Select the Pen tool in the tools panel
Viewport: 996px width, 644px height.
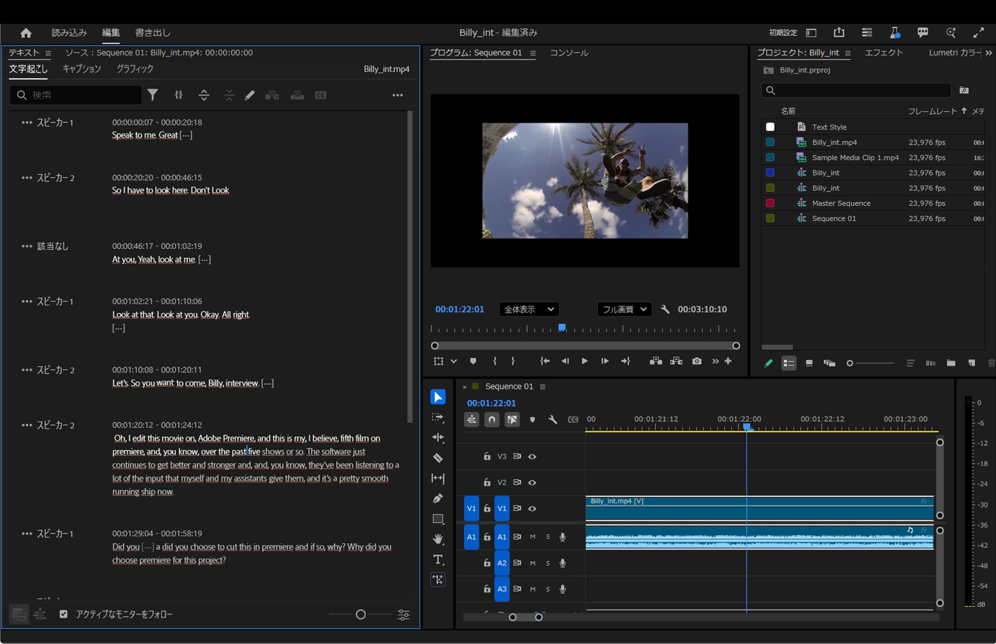(438, 499)
